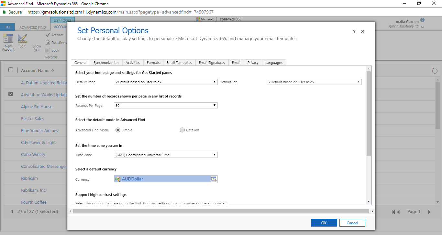The height and width of the screenshot is (235, 442).
Task: Open the Fourth Coffee account
Action: 34,202
